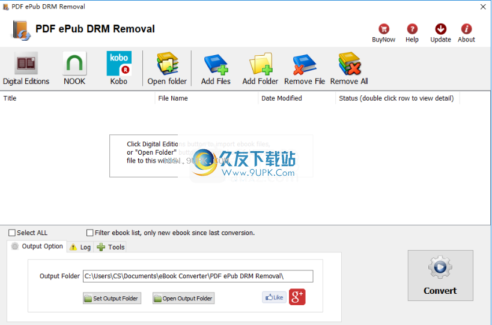The image size is (492, 325).
Task: Click the Google Plus share icon
Action: 297,297
